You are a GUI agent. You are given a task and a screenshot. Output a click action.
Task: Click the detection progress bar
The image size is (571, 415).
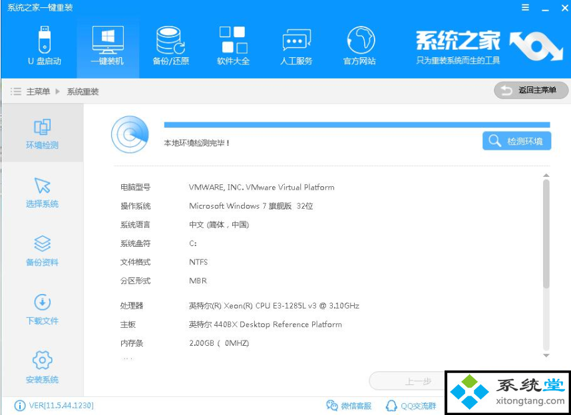click(357, 125)
